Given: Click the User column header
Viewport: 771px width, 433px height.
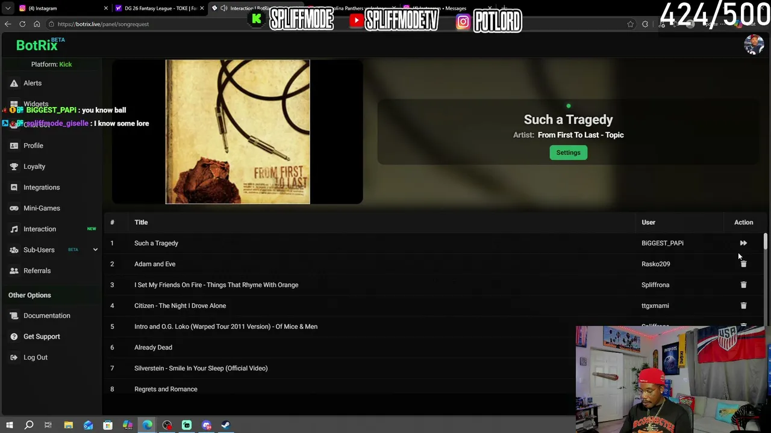Looking at the screenshot, I should click(648, 223).
